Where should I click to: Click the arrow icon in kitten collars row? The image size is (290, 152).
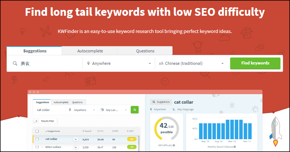76,147
